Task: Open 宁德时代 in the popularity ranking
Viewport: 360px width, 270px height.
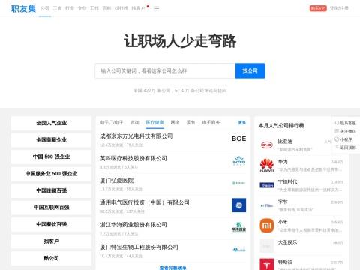Action: [x=287, y=182]
